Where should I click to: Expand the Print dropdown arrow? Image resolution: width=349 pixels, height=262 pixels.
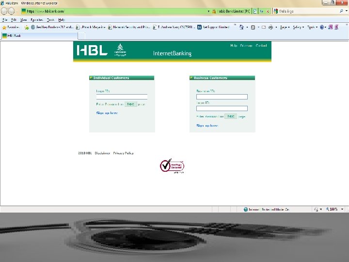point(276,27)
